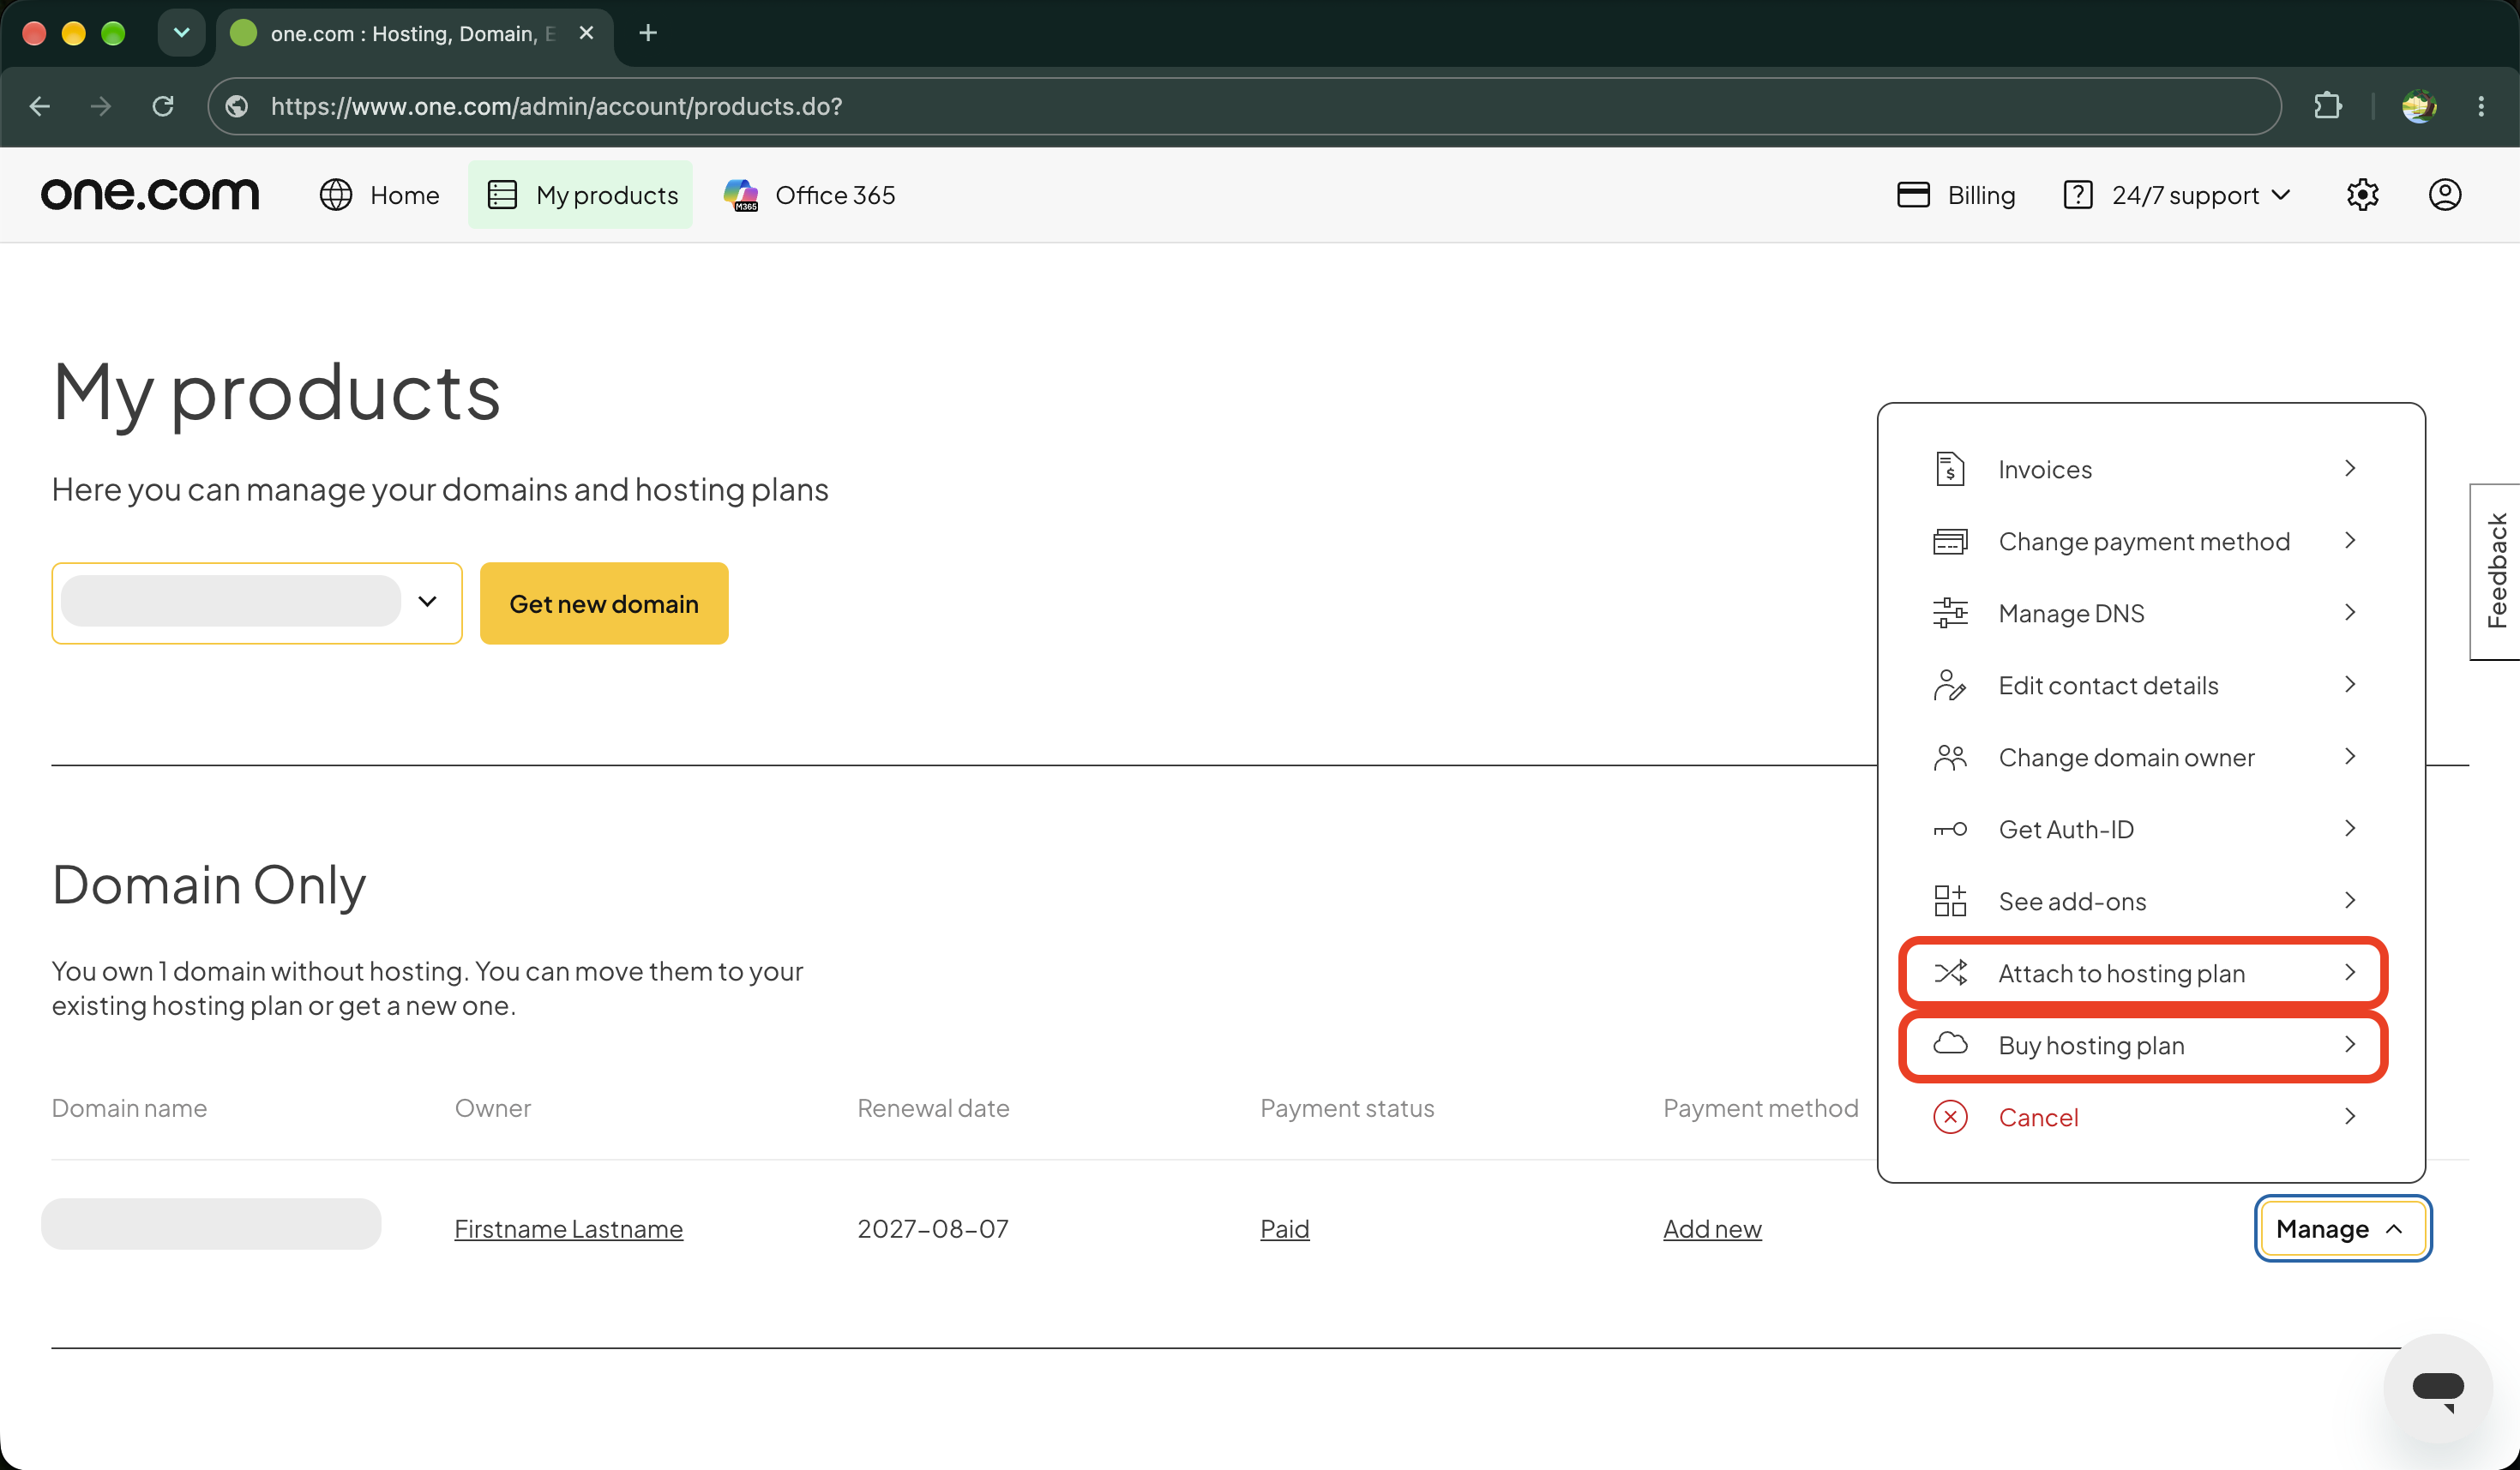Click browser extensions puzzle icon
Viewport: 2520px width, 1470px height.
(2327, 106)
